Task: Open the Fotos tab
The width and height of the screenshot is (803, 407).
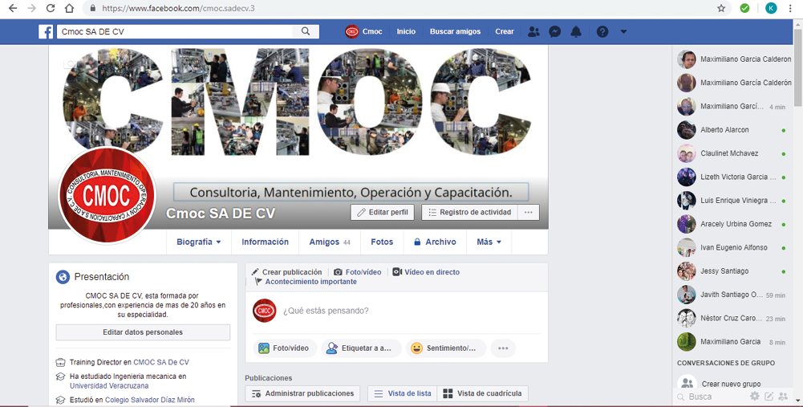Action: point(382,242)
